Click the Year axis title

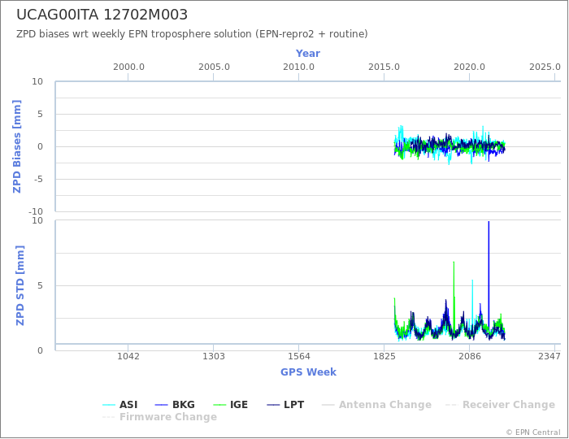coord(308,54)
